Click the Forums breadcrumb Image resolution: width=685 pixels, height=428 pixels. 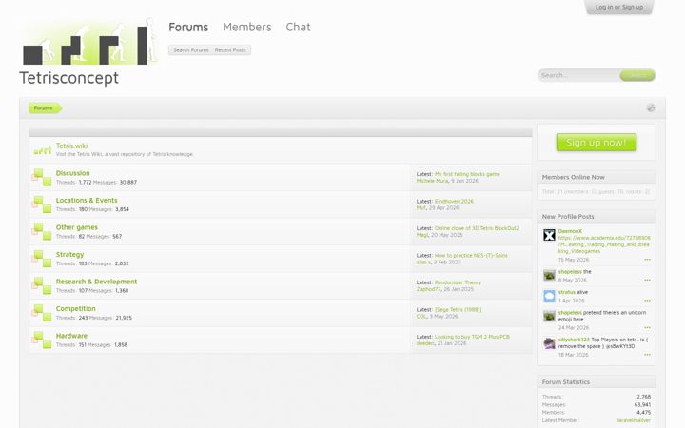pyautogui.click(x=44, y=107)
